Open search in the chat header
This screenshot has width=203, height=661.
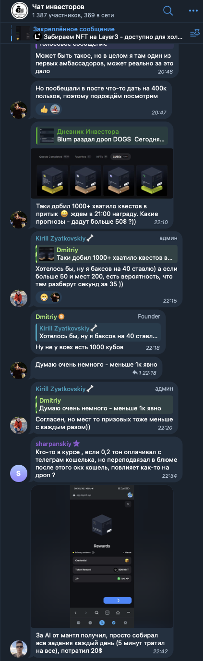pos(168,11)
